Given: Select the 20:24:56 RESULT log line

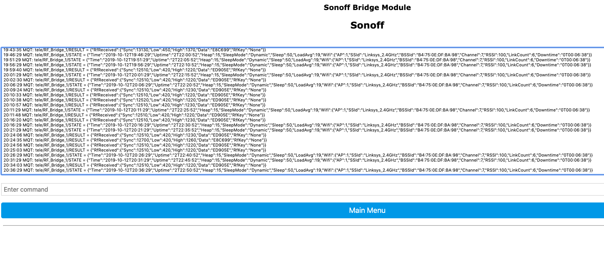Looking at the screenshot, I should click(135, 145).
